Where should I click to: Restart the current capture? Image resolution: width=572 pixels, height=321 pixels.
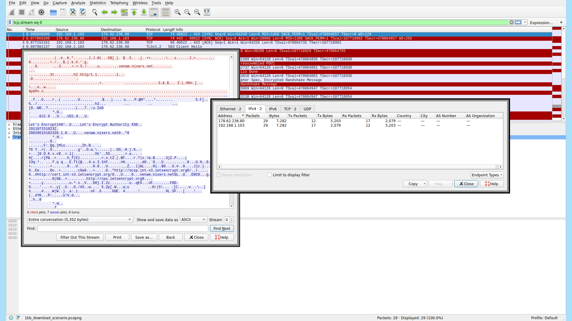[x=32, y=12]
